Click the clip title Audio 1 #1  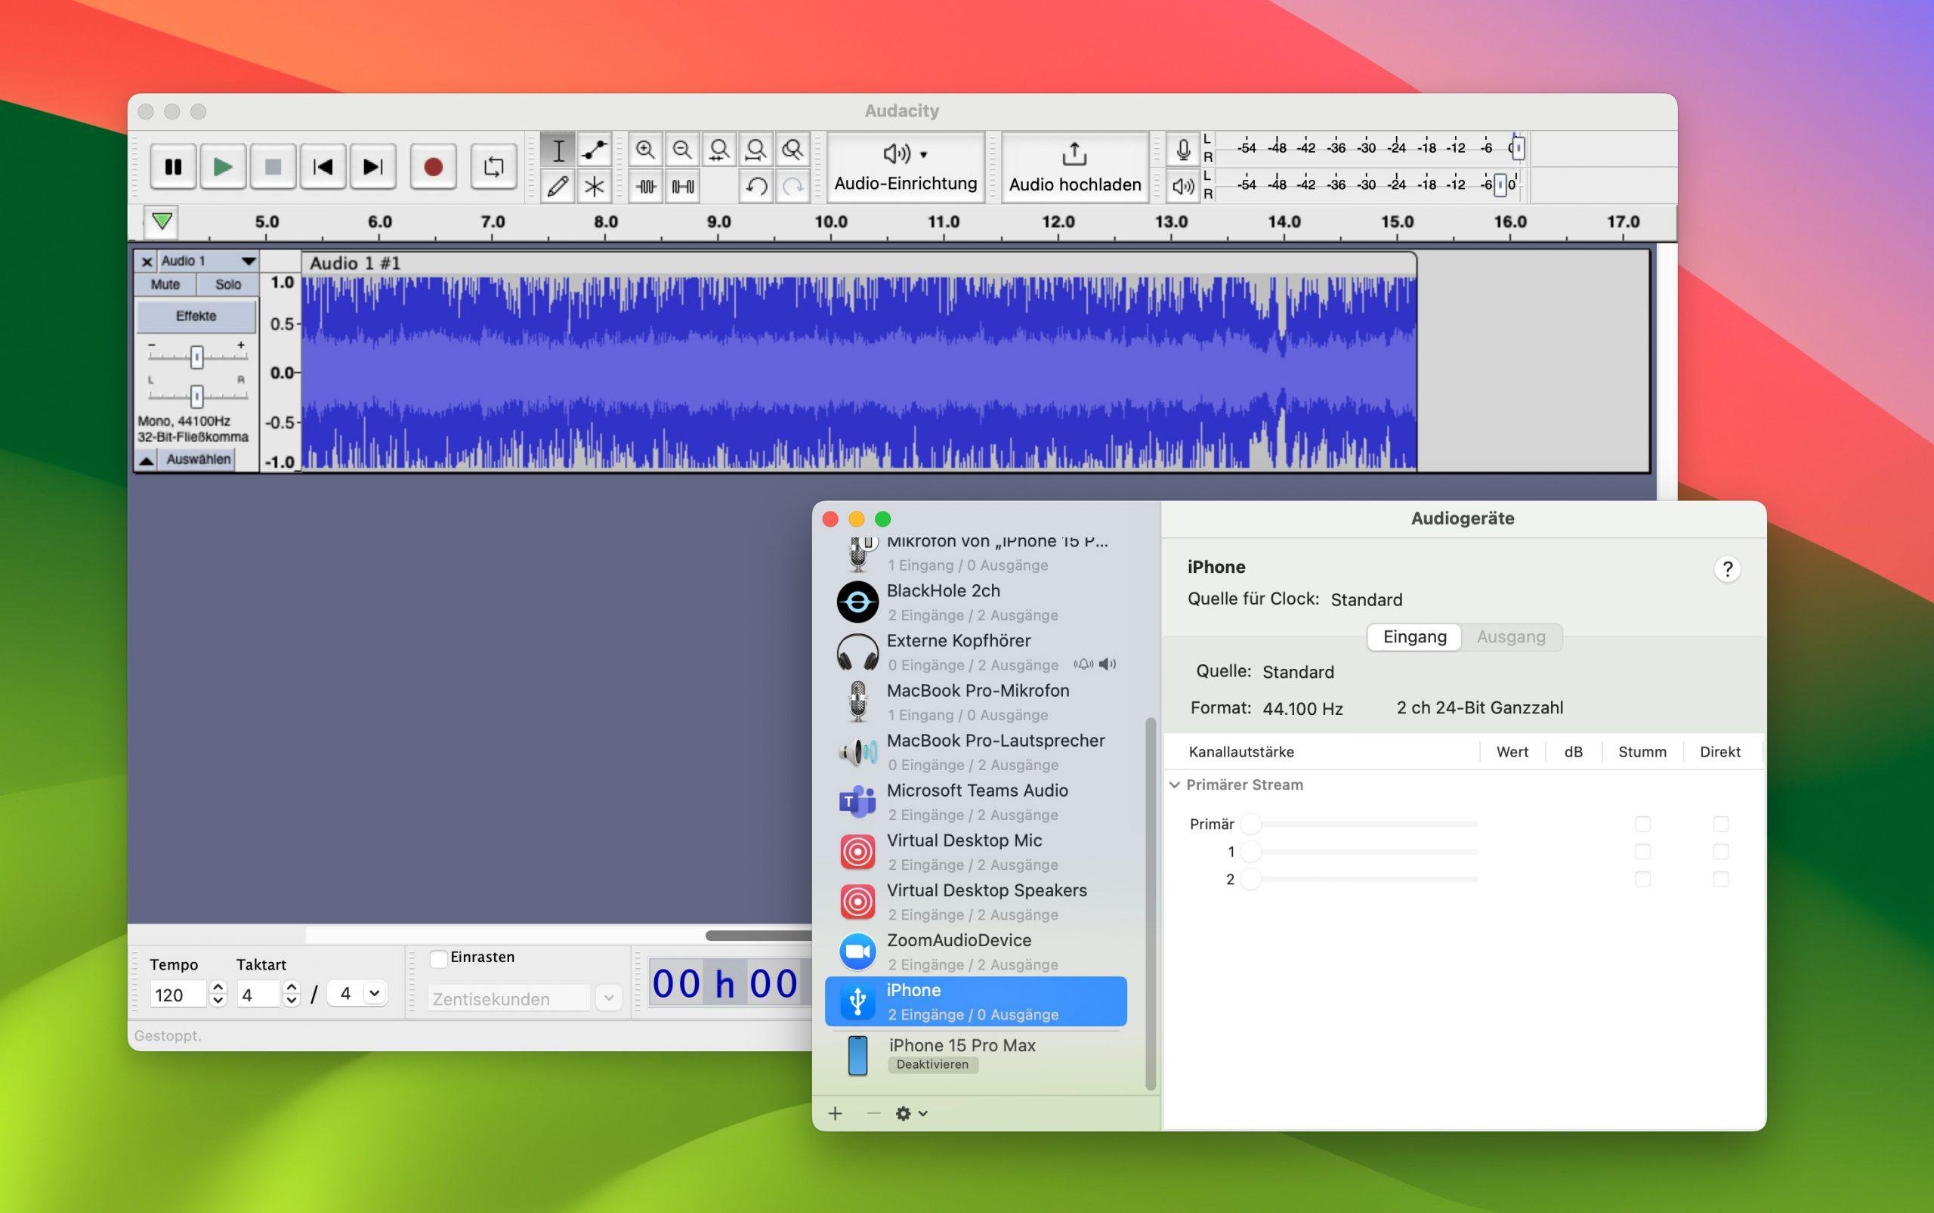coord(354,263)
